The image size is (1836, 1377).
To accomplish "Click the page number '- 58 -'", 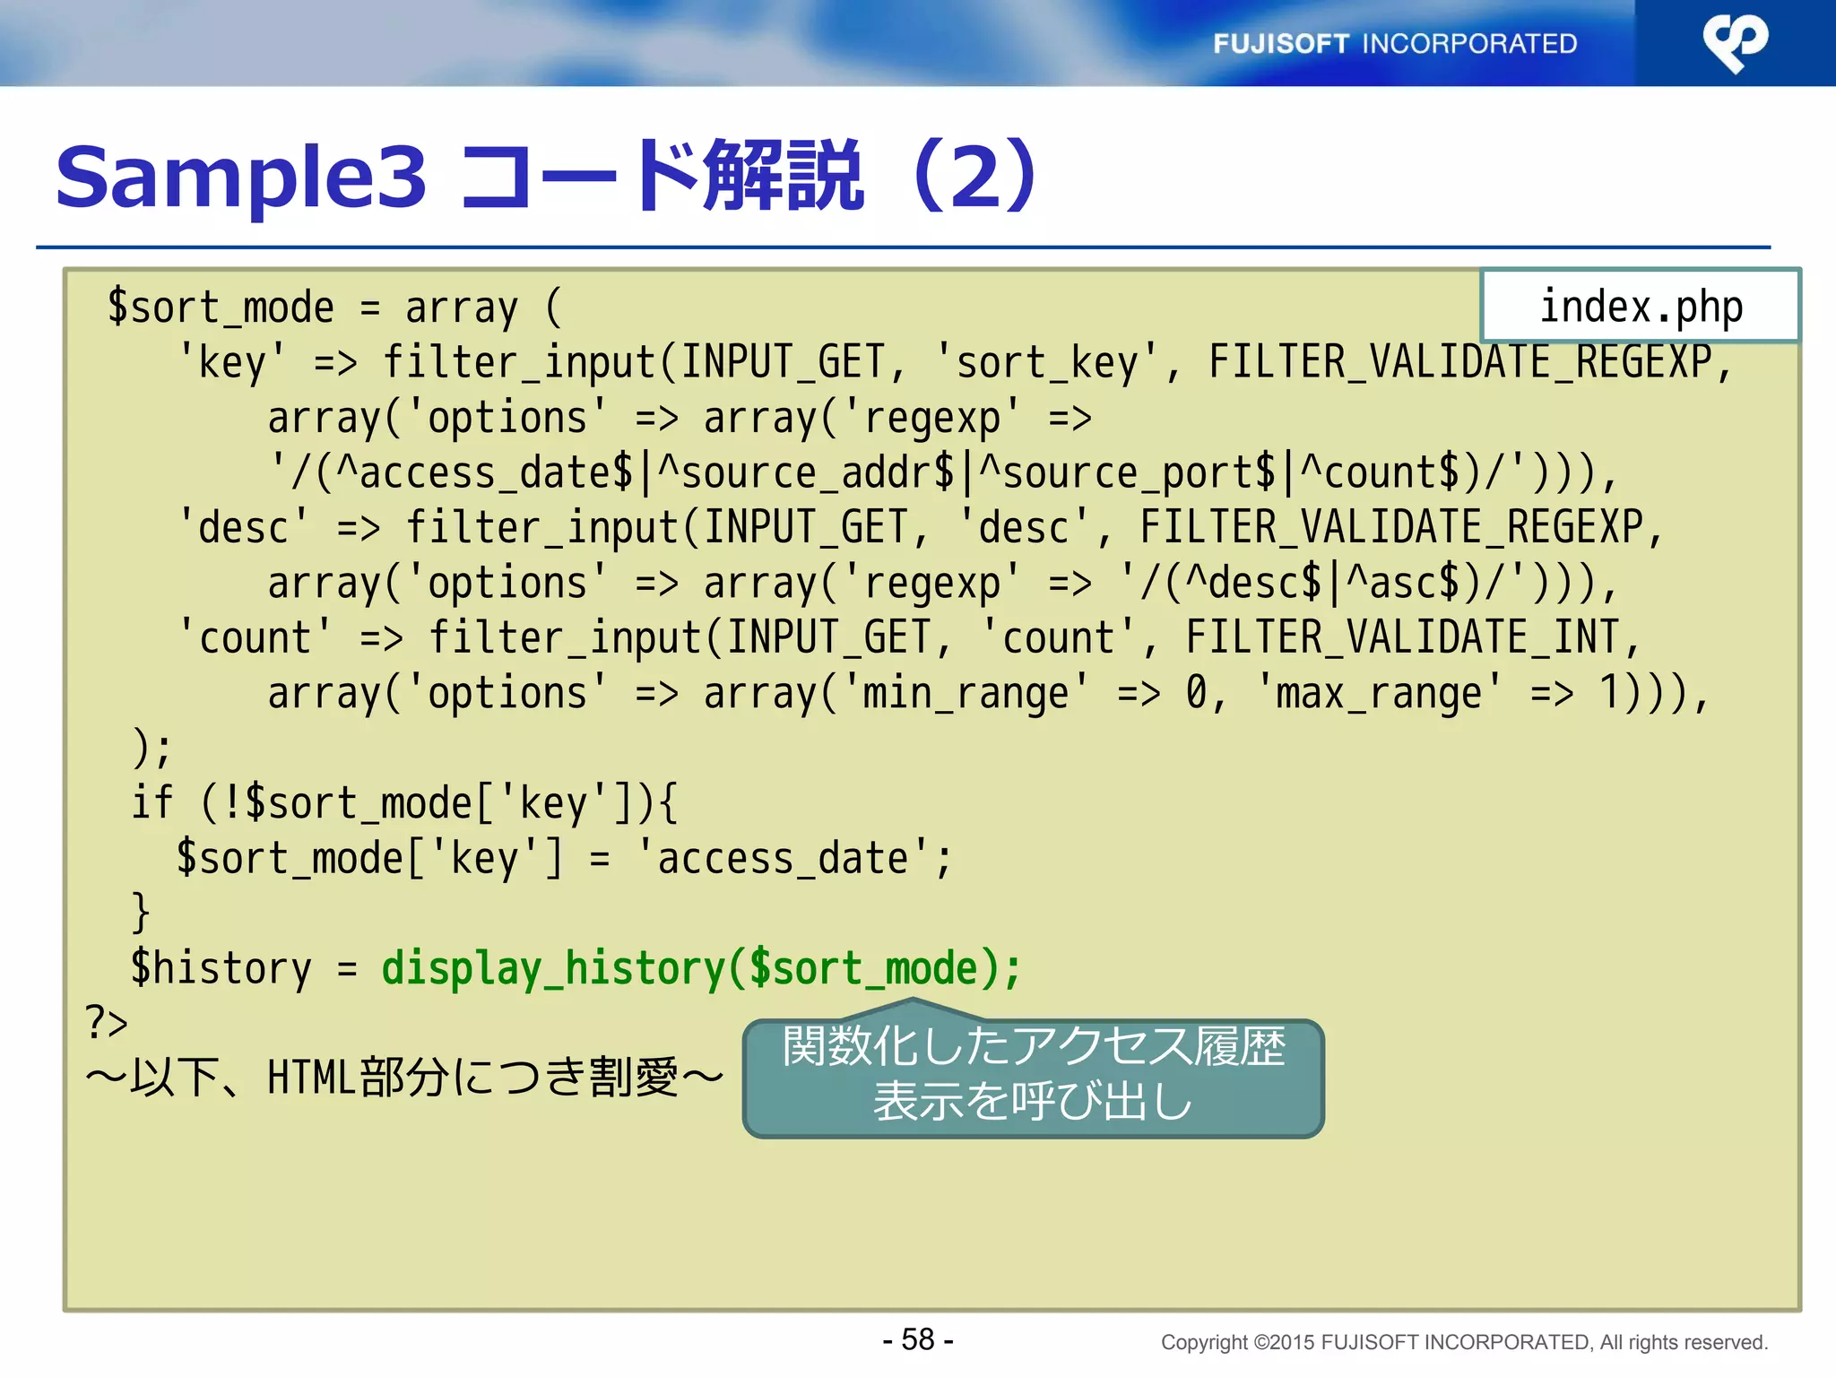I will pyautogui.click(x=918, y=1339).
